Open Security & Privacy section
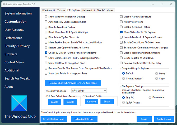 [x=17, y=46]
